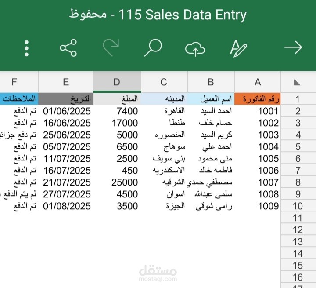Select city cell القاهرة
316x288 pixels.
164,111
